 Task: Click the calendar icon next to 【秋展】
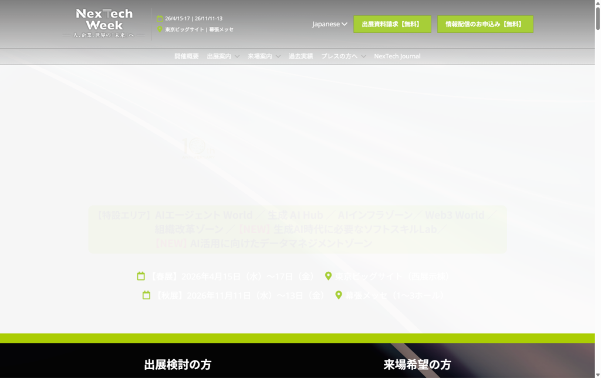(147, 295)
